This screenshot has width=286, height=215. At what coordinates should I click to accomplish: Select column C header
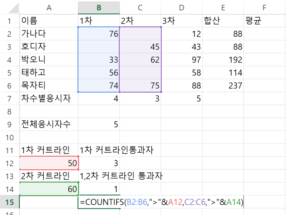tap(140, 8)
